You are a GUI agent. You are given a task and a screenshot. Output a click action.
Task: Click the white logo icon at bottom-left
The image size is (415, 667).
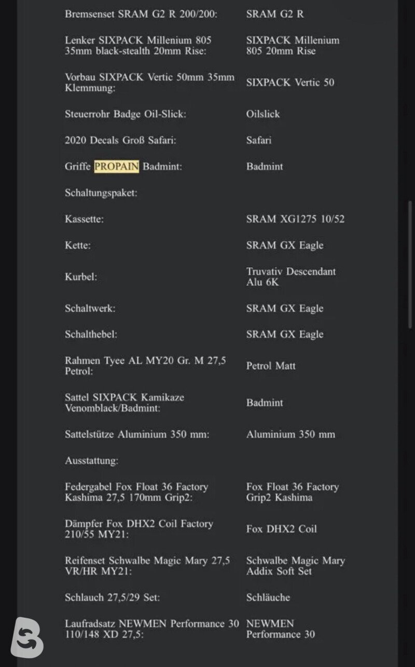(27, 637)
